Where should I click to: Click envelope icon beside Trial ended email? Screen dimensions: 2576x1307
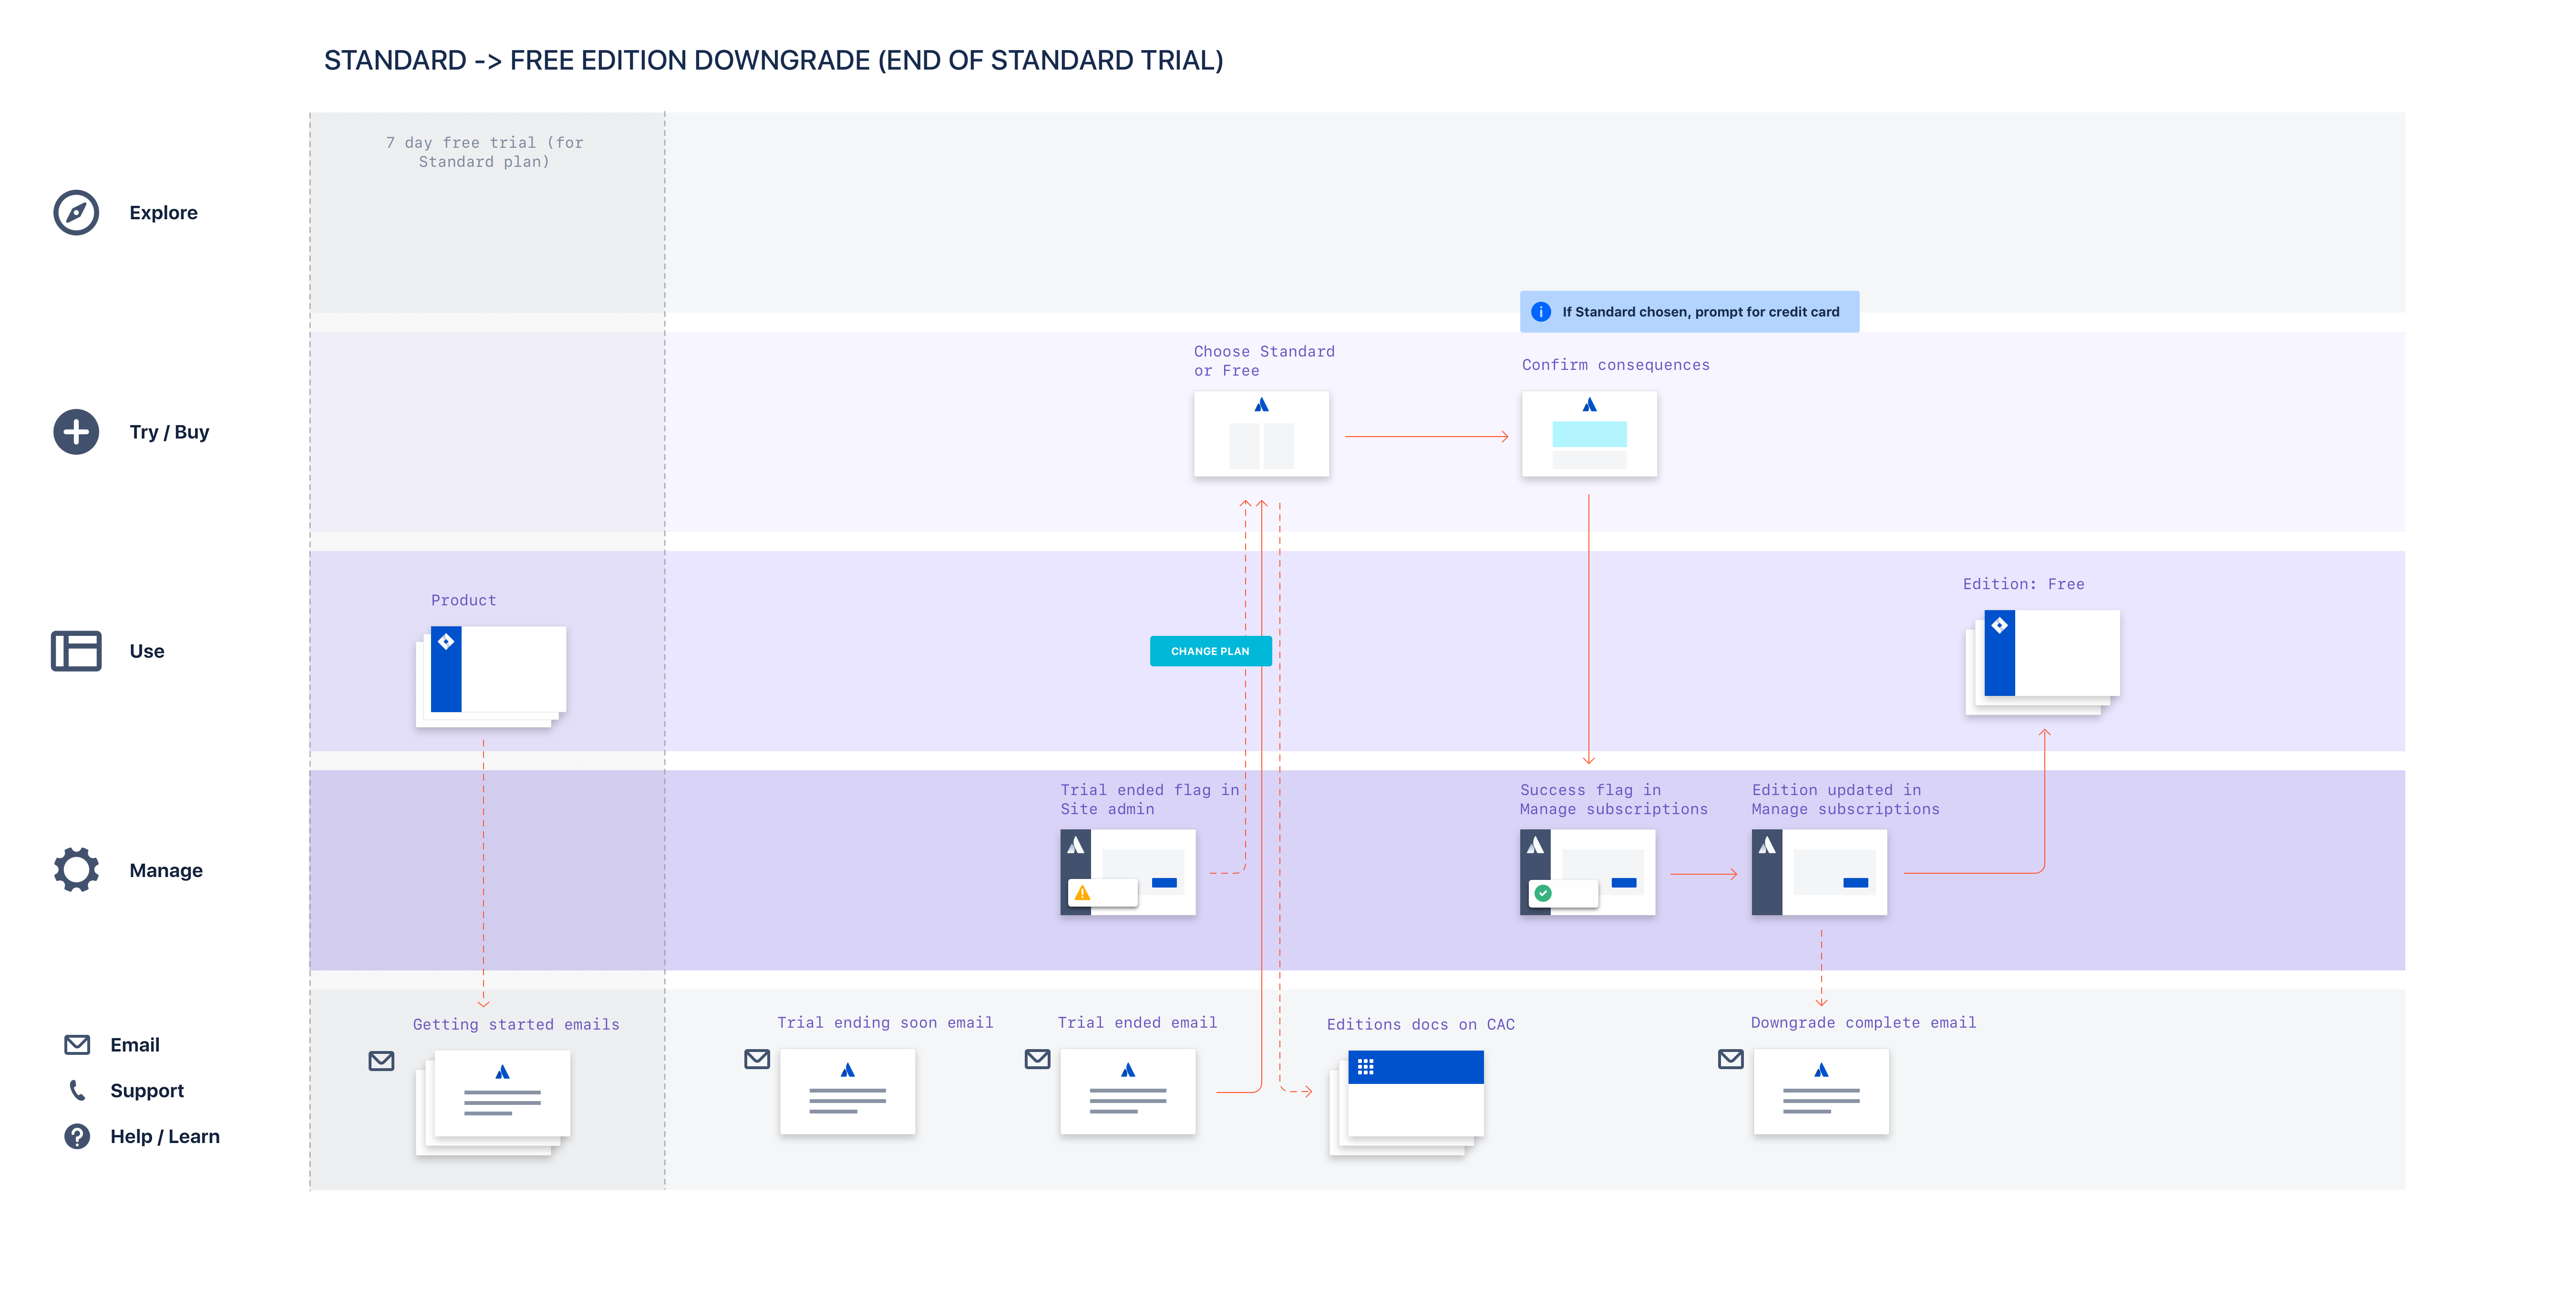[x=1037, y=1058]
